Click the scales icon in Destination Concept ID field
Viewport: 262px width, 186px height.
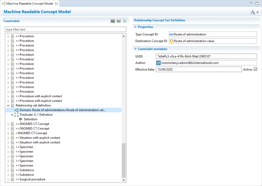(x=171, y=41)
